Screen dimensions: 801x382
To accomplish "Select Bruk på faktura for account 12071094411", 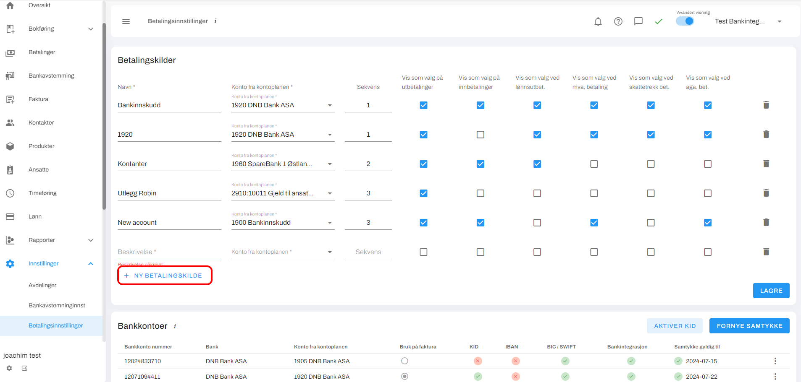I will pyautogui.click(x=404, y=377).
